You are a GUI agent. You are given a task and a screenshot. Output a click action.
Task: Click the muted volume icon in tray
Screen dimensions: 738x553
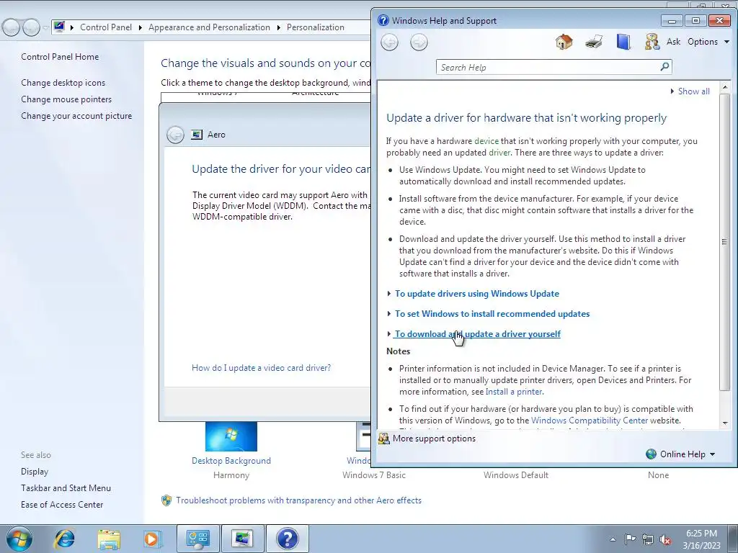665,539
